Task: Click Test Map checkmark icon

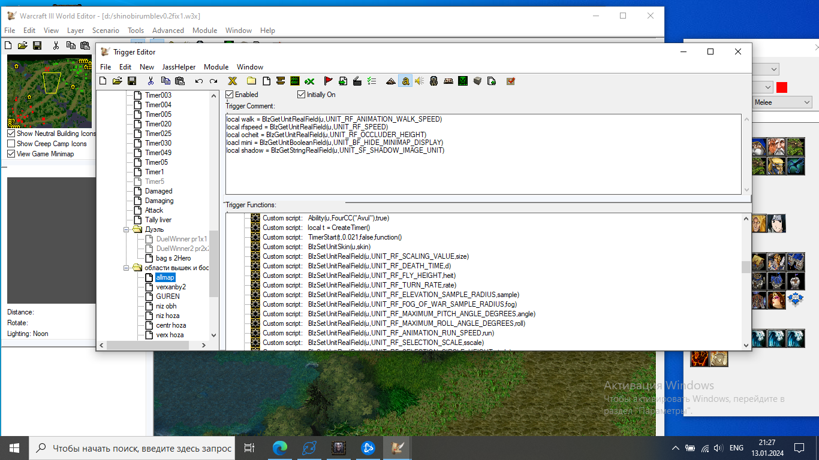Action: pos(511,81)
